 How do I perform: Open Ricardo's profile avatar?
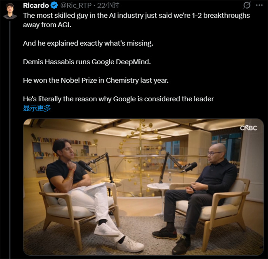10,9
